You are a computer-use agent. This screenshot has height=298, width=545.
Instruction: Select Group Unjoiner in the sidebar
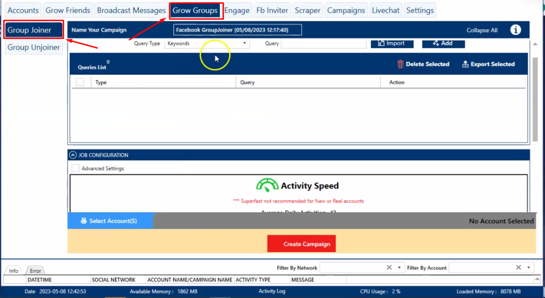(34, 47)
